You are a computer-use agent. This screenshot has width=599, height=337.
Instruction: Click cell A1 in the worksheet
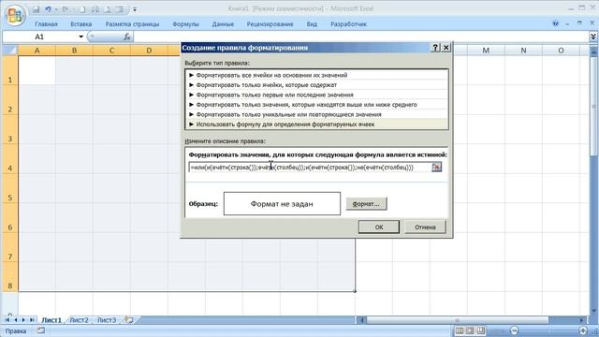(x=37, y=70)
